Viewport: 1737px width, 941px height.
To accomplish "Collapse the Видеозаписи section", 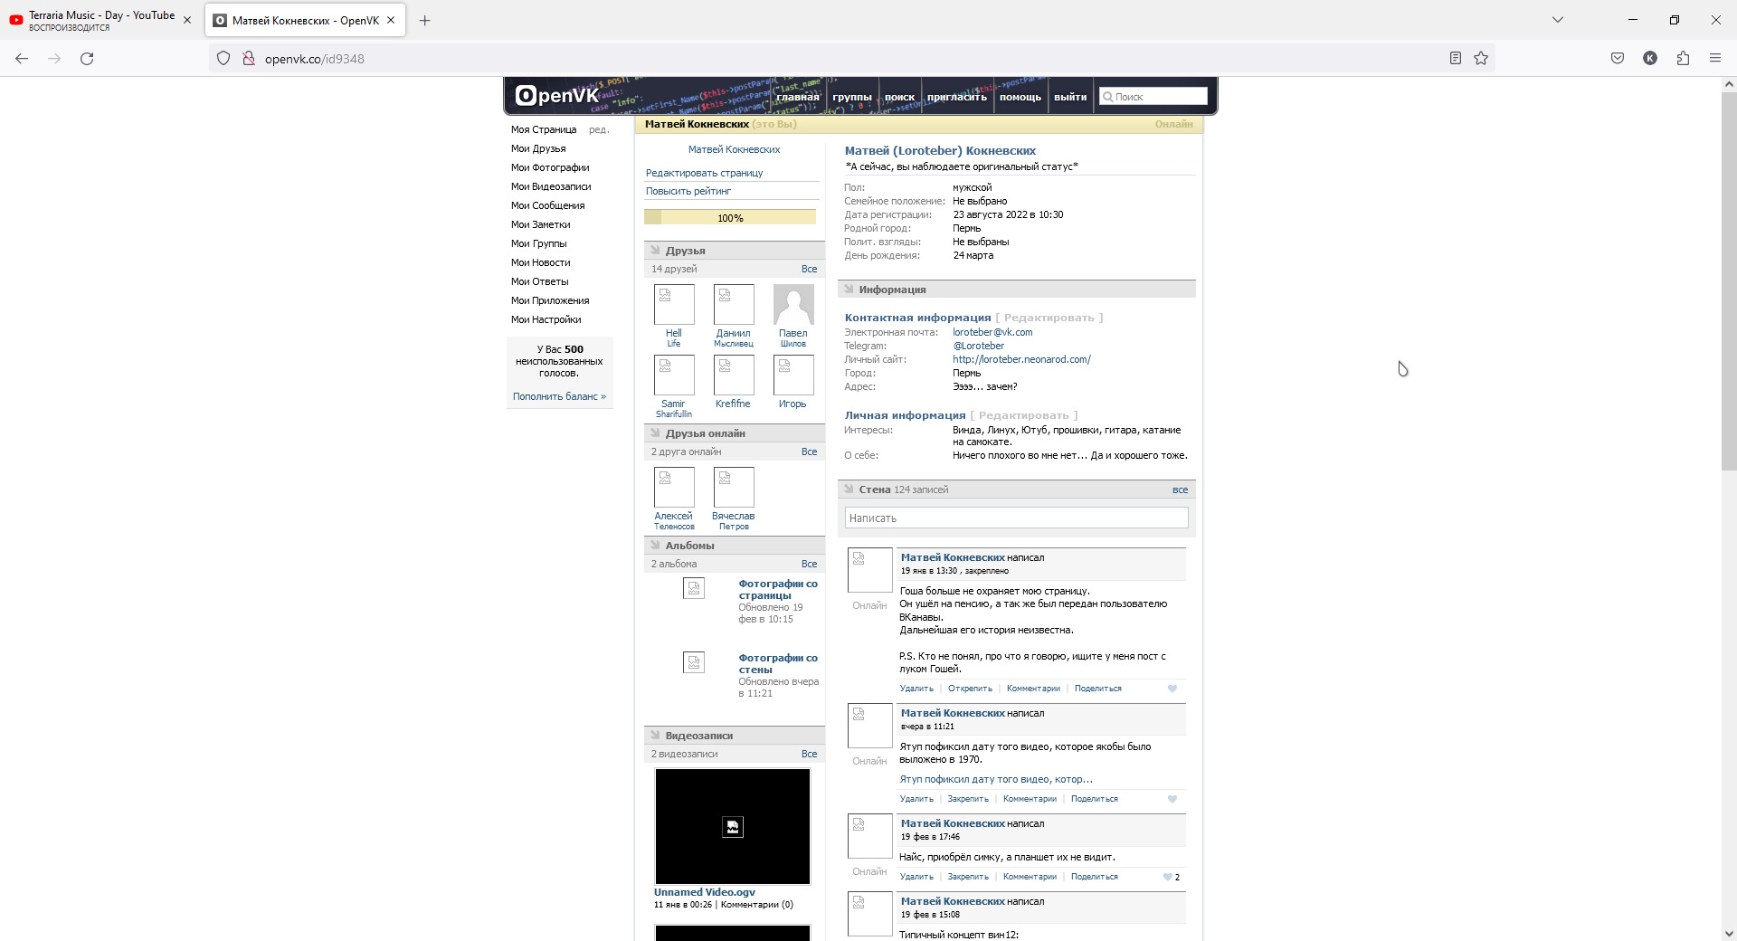I will tap(655, 736).
